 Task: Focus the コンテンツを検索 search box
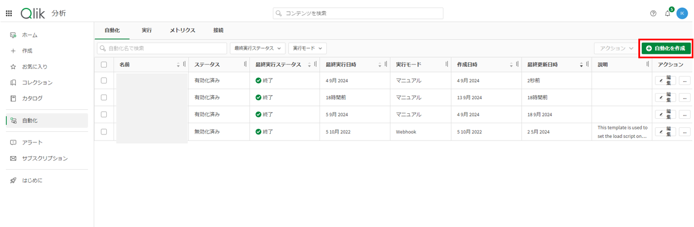click(358, 13)
